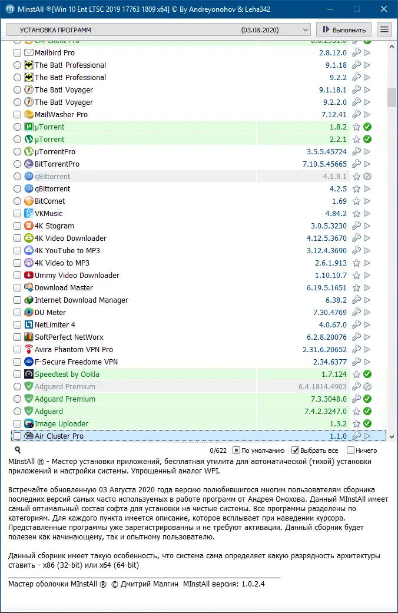Select the BitComet radio button
The width and height of the screenshot is (398, 613).
click(17, 201)
